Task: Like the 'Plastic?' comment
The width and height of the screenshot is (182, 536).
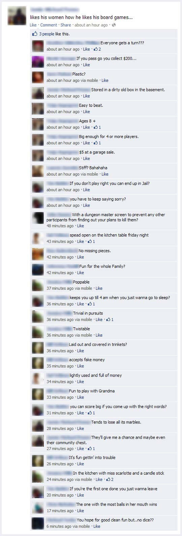Action: (x=105, y=81)
